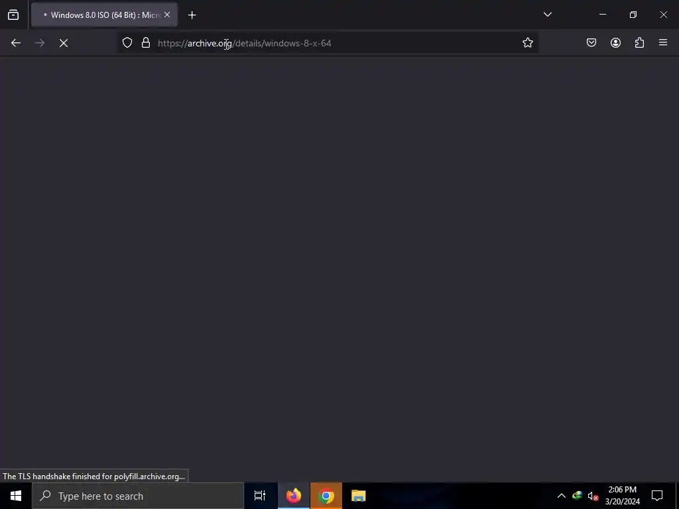Open the notification action center icon
This screenshot has height=509, width=679.
[x=657, y=496]
